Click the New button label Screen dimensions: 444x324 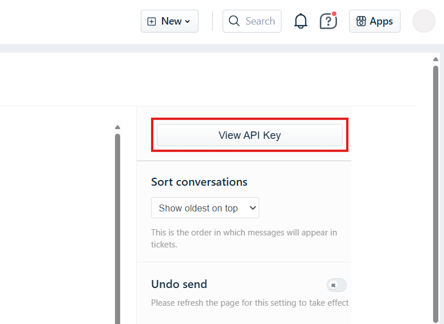(x=171, y=21)
